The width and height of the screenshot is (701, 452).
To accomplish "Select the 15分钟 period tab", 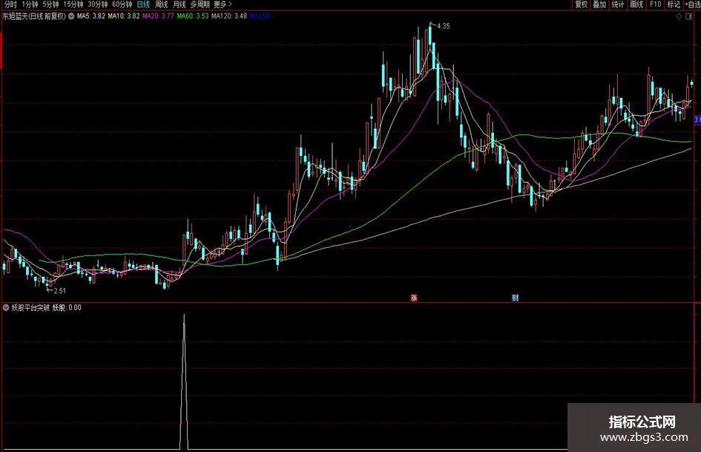I will tap(73, 4).
